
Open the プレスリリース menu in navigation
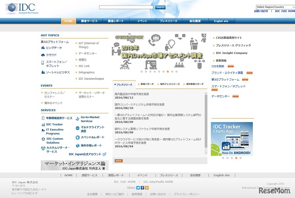coord(168,21)
